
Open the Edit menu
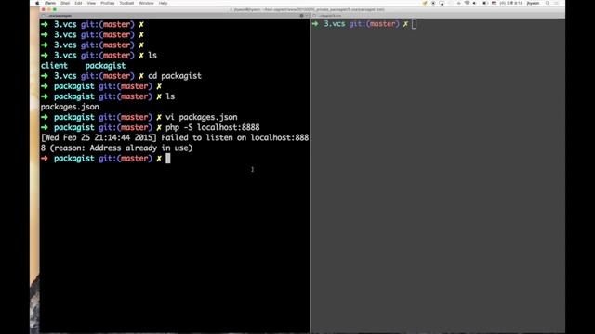pos(78,3)
